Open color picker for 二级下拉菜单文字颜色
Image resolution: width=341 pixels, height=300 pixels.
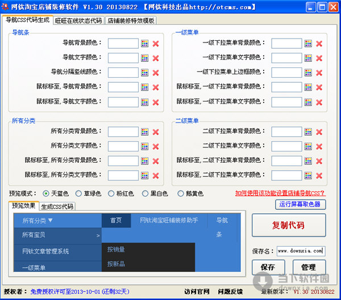[x=308, y=146]
